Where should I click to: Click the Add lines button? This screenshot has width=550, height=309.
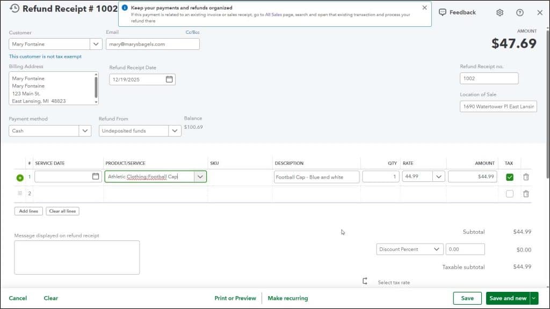[28, 211]
